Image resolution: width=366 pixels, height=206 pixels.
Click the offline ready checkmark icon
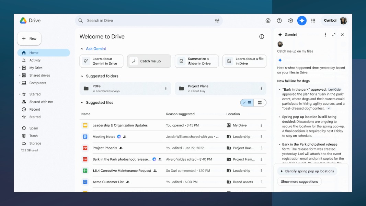point(268,21)
